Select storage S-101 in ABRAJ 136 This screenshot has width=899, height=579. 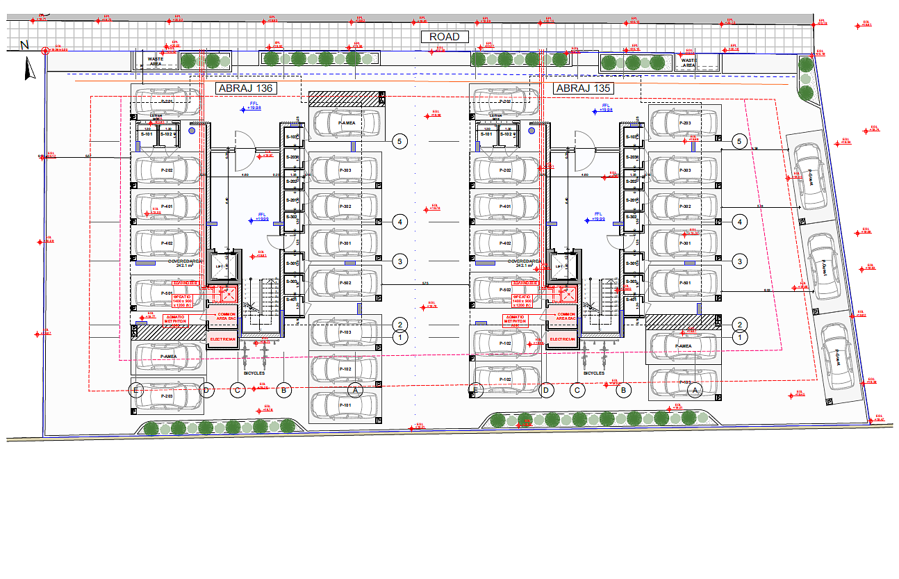(x=147, y=133)
